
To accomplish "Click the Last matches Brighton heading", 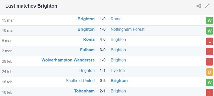I will (31, 6).
